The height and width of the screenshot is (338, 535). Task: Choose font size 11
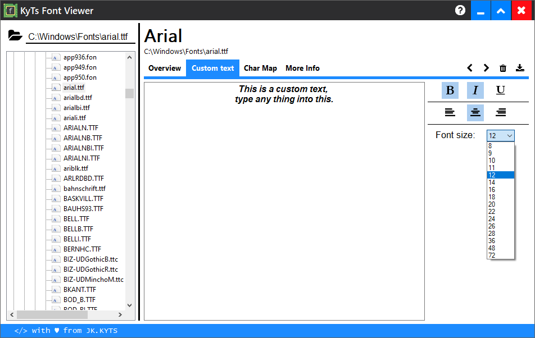point(501,168)
